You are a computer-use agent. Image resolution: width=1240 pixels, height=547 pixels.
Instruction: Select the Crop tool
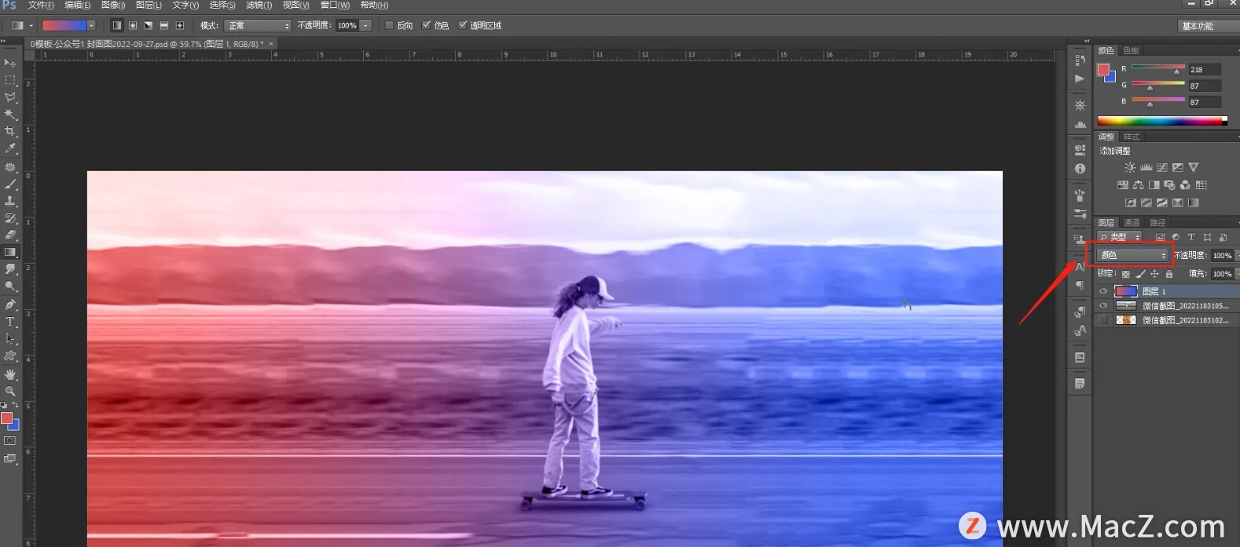point(10,131)
